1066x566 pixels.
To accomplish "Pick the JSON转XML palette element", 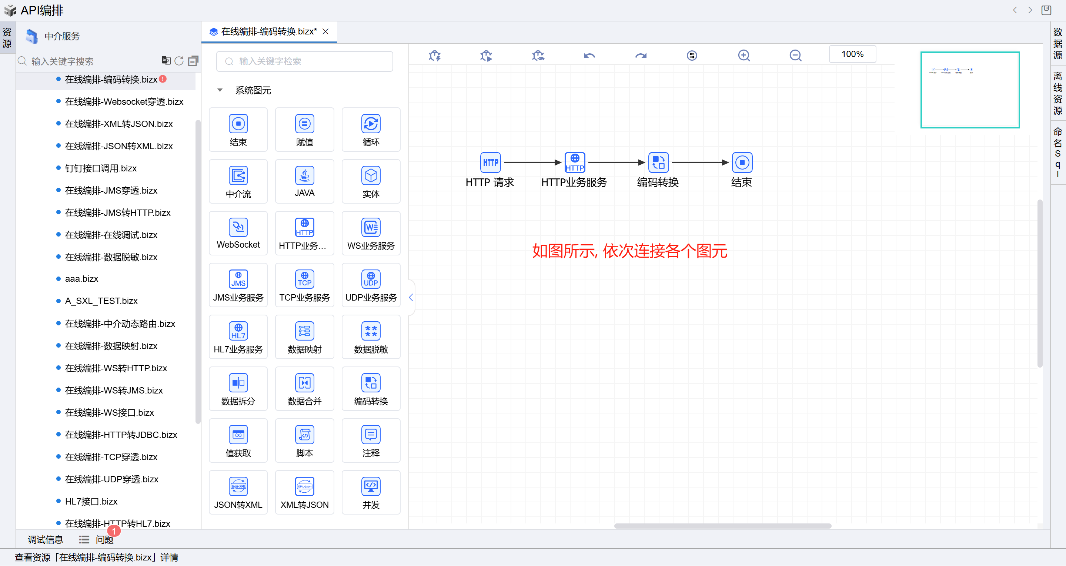I will [x=238, y=492].
